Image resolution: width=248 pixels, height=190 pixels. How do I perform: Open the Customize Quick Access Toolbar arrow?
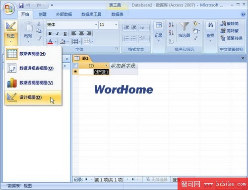coord(52,5)
